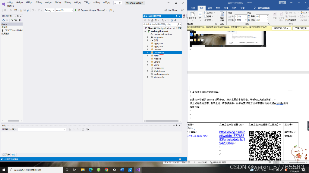Viewport: 309px width, 173px height.
Task: Click the Word sign-in button
Action: [282, 3]
